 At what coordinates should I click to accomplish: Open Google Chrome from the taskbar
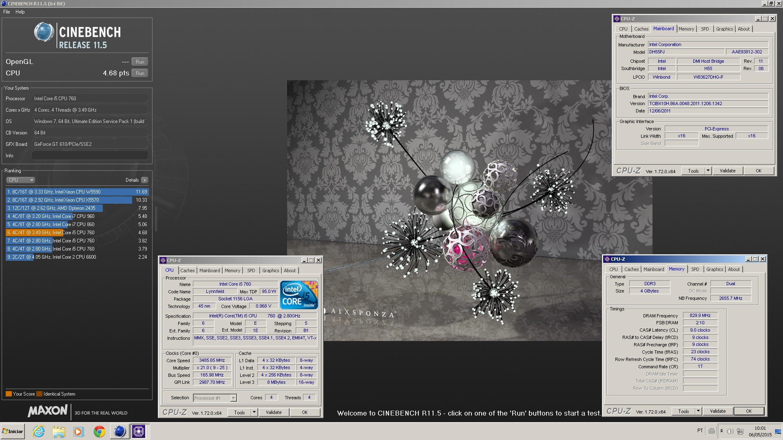point(99,431)
